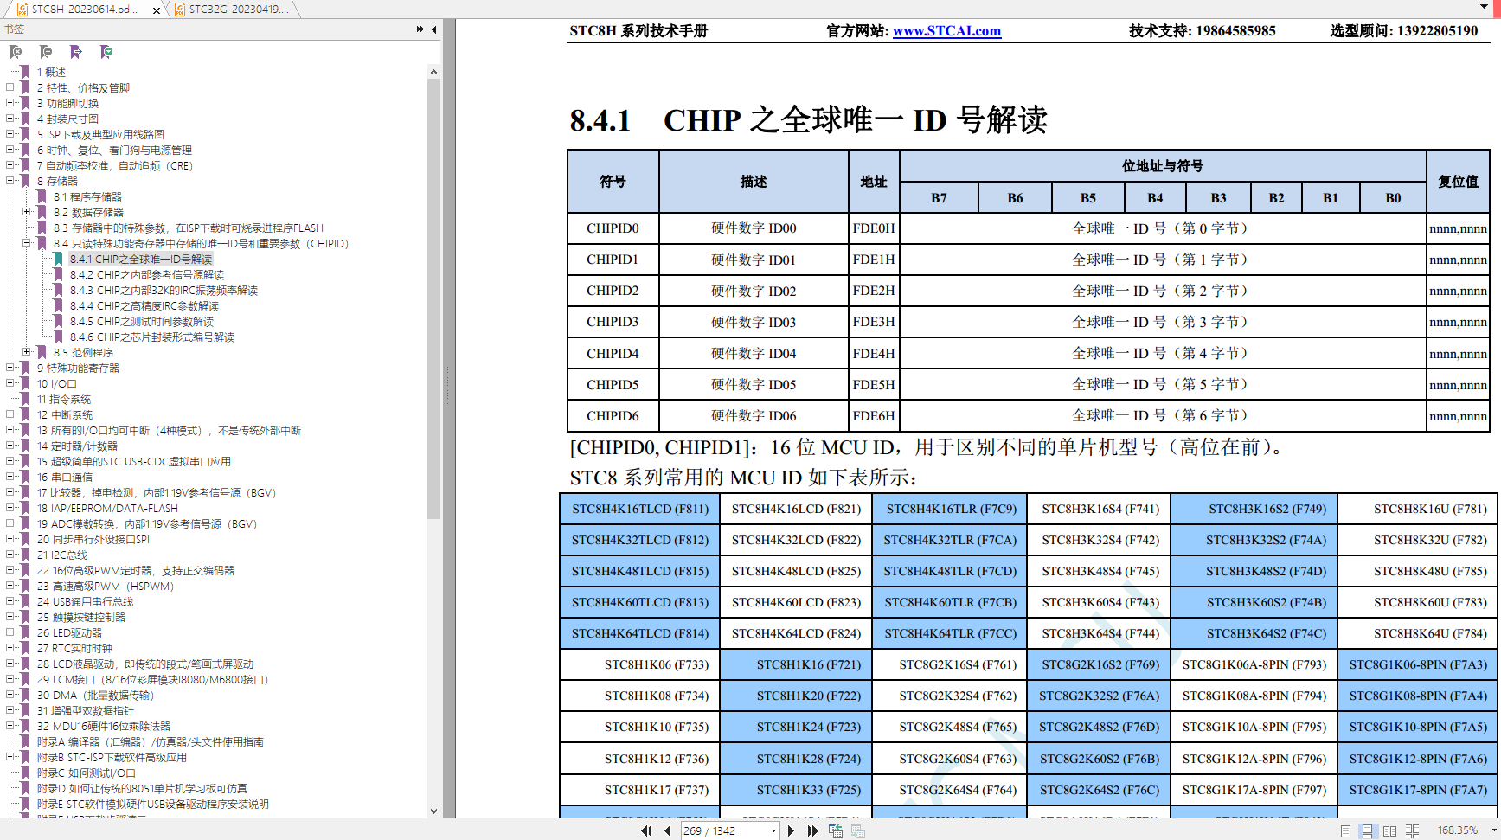Open bookmark 8.4.2 CHIP之内部参考信号源解读
The height and width of the screenshot is (840, 1501).
(147, 274)
